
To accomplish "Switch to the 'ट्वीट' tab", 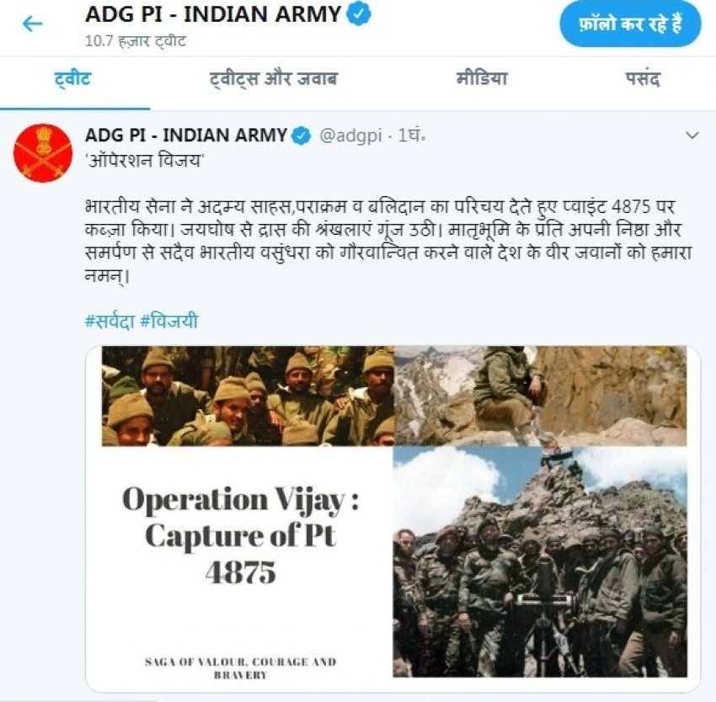I will [73, 78].
